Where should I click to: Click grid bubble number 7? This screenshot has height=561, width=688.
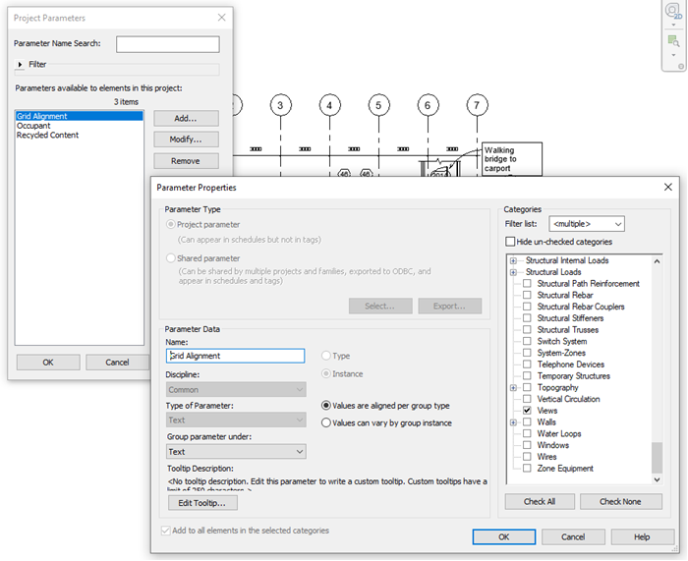pos(478,105)
